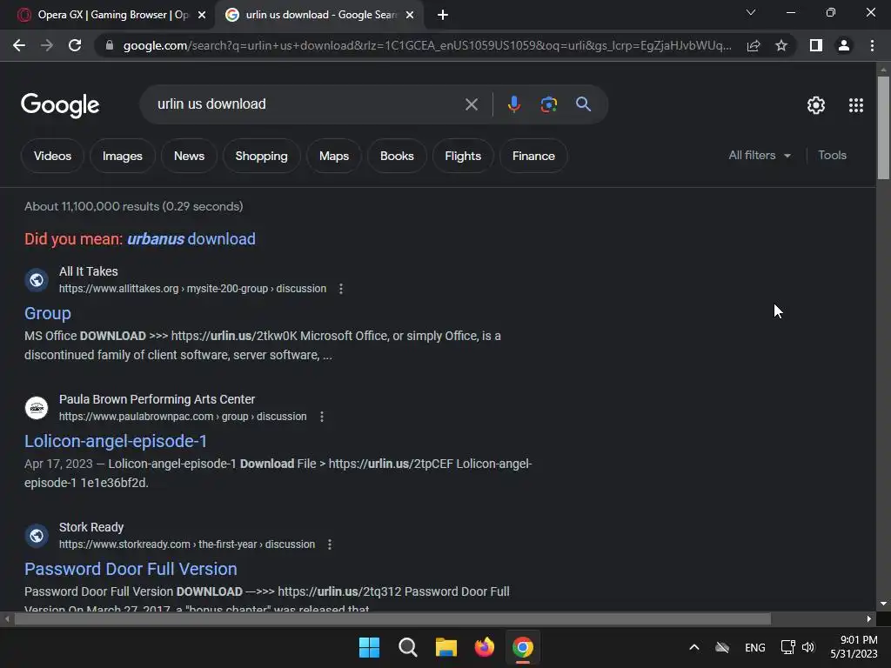Bookmark this page with the star icon
The width and height of the screenshot is (891, 668).
coord(781,45)
